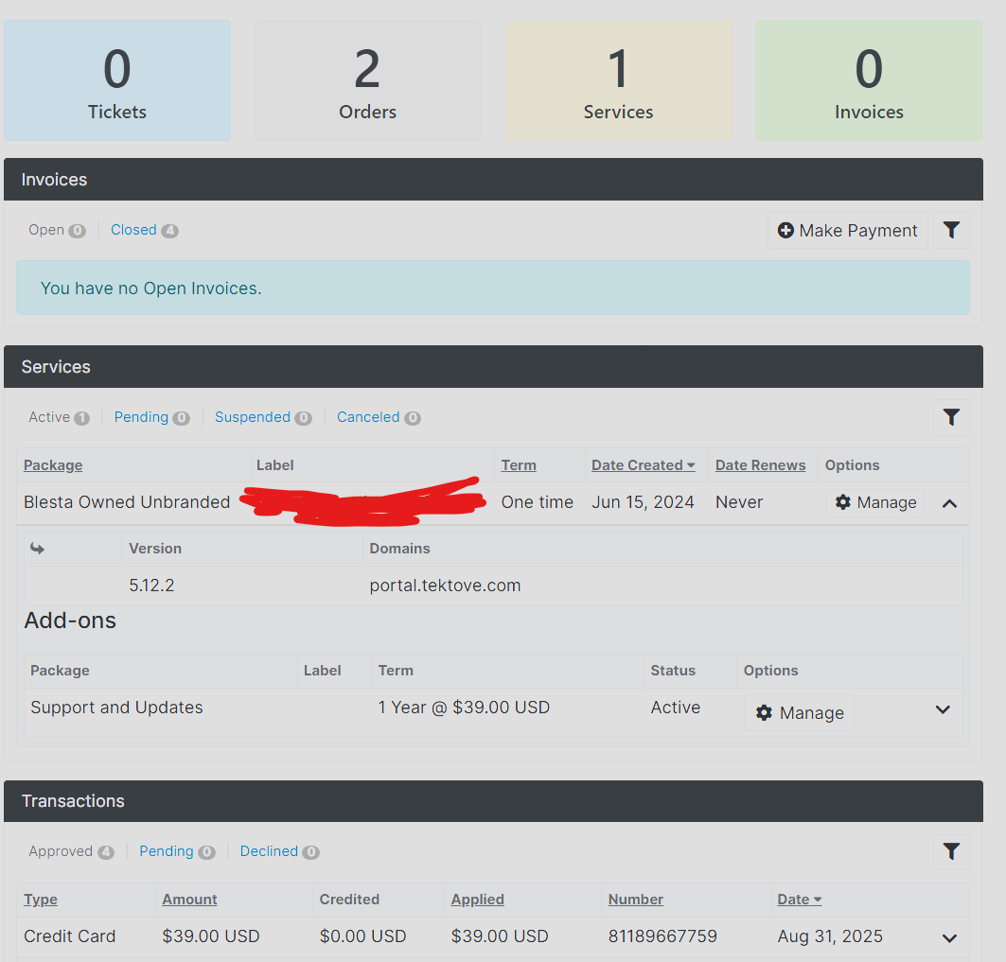
Task: Expand the Support and Updates add-on row
Action: [x=943, y=709]
